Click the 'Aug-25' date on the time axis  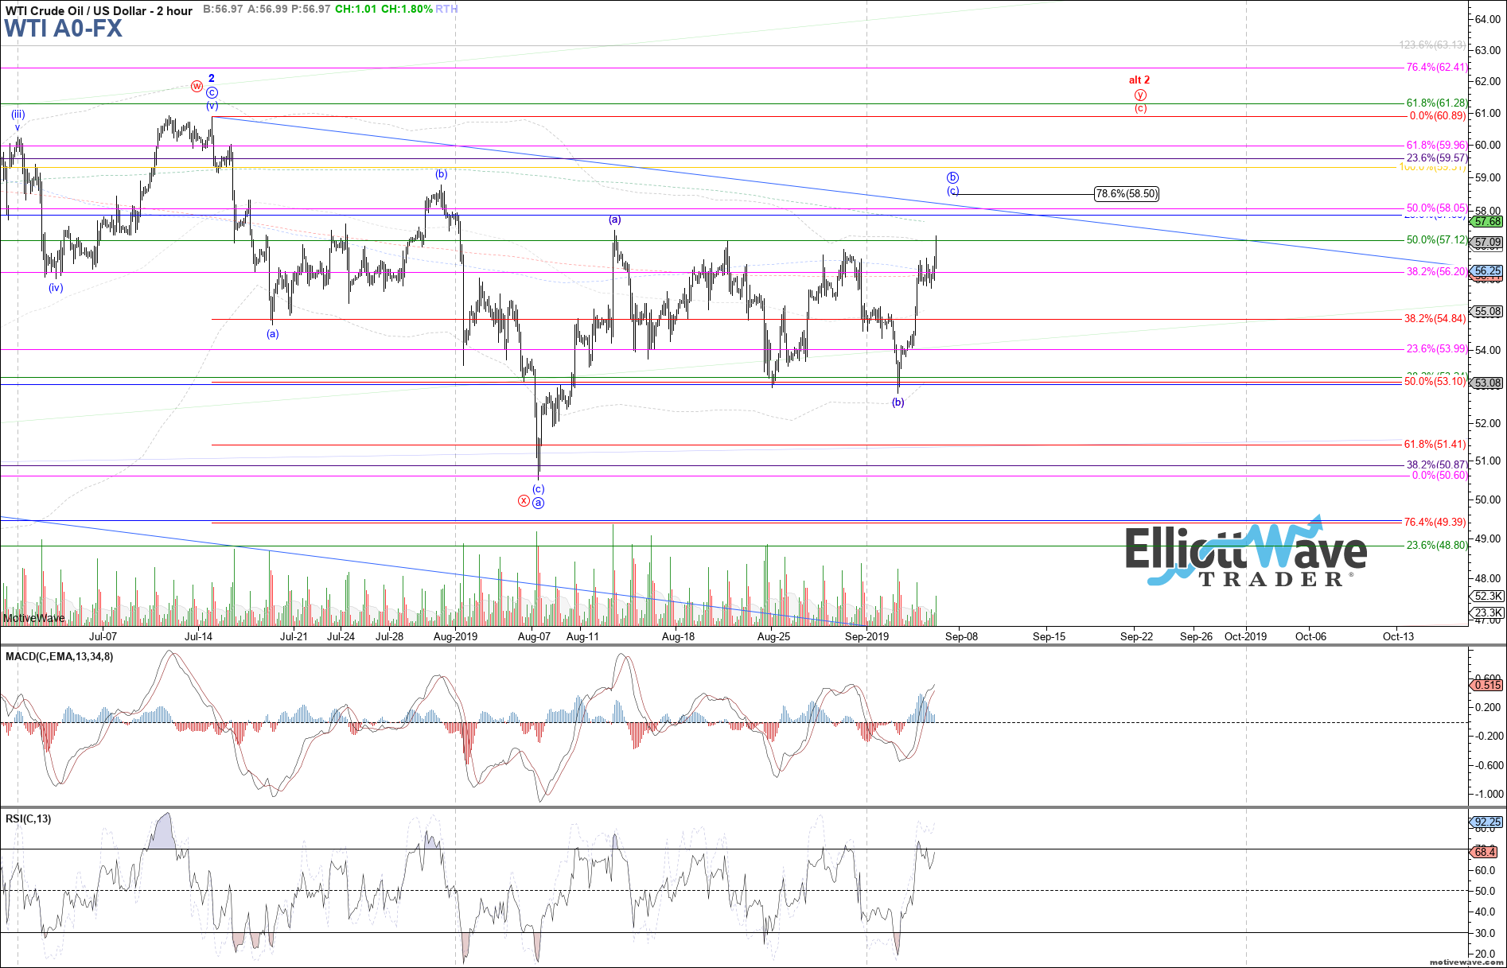point(773,636)
